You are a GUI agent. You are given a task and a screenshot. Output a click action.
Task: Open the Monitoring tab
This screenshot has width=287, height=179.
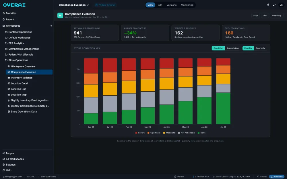[x=187, y=5]
